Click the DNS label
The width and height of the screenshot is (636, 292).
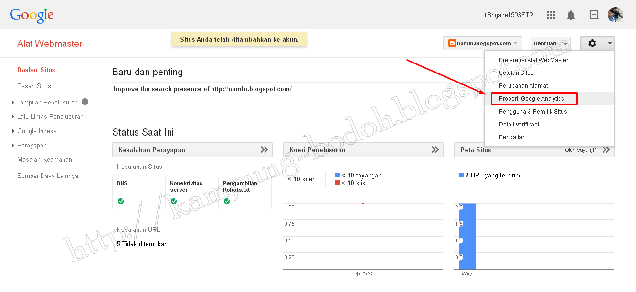click(122, 183)
